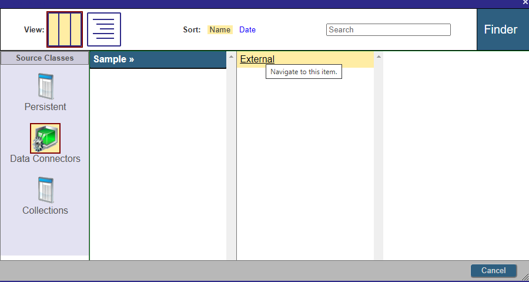The width and height of the screenshot is (529, 282).
Task: Click the Persistent text label
Action: point(45,107)
